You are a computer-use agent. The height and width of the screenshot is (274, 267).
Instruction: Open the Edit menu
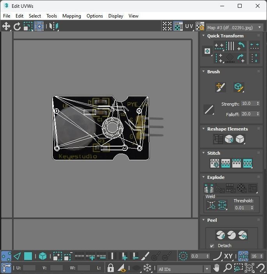(x=19, y=16)
